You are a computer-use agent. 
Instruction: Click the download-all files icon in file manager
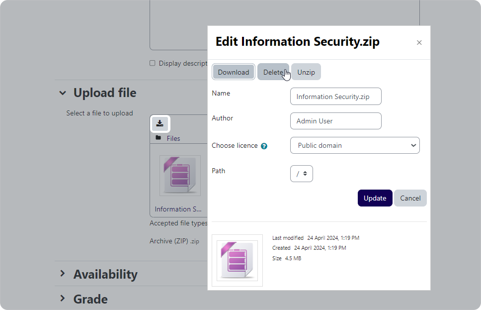click(160, 124)
